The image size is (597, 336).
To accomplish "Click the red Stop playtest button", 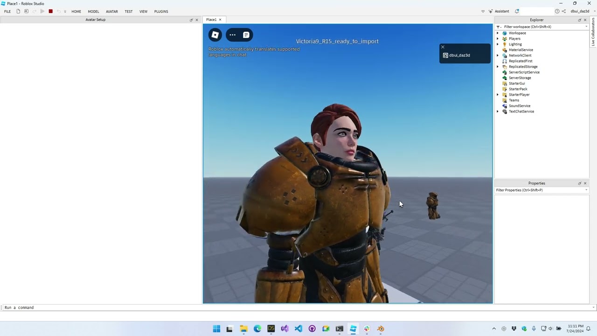I will click(50, 11).
